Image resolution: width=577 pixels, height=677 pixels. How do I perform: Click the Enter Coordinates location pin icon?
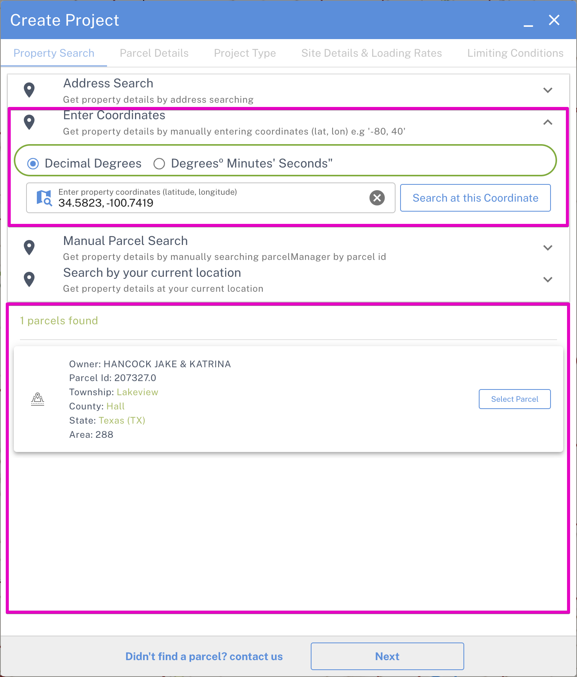tap(29, 122)
